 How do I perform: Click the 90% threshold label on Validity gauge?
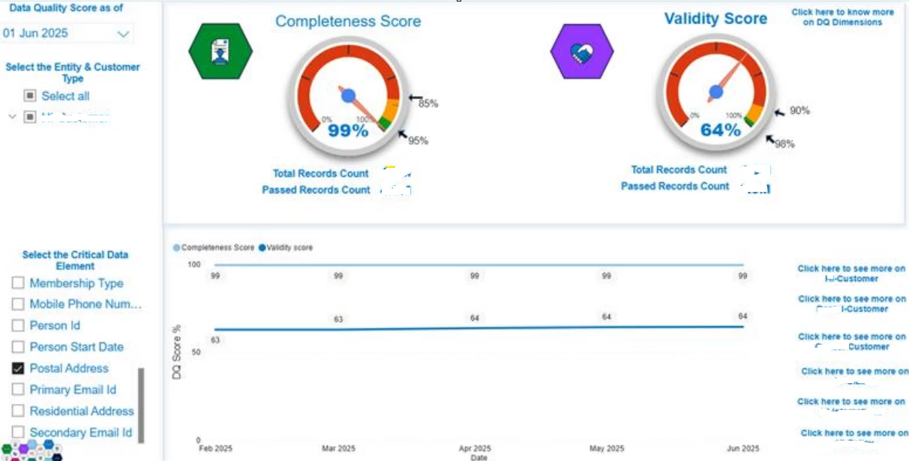799,110
